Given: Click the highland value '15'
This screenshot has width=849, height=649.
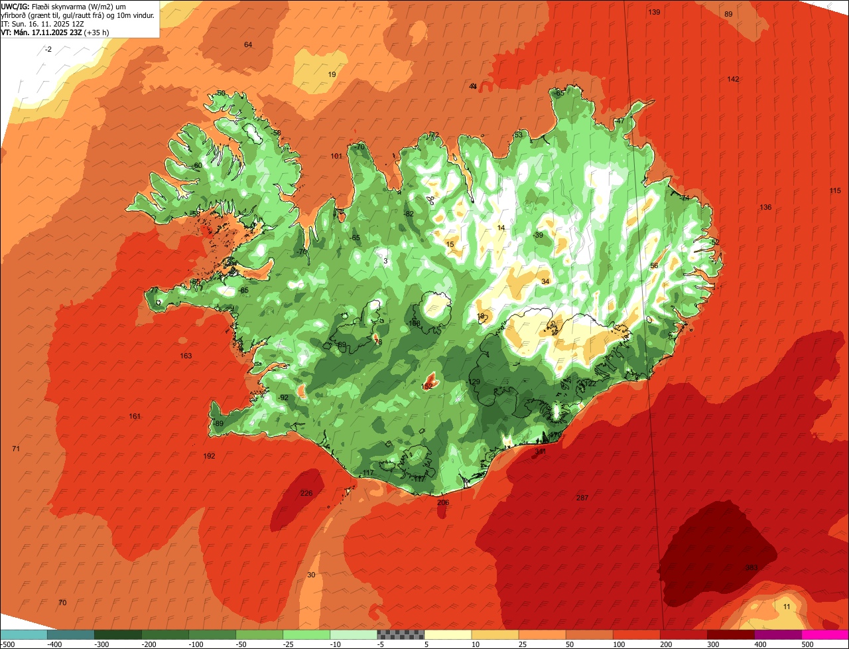Looking at the screenshot, I should [x=450, y=244].
